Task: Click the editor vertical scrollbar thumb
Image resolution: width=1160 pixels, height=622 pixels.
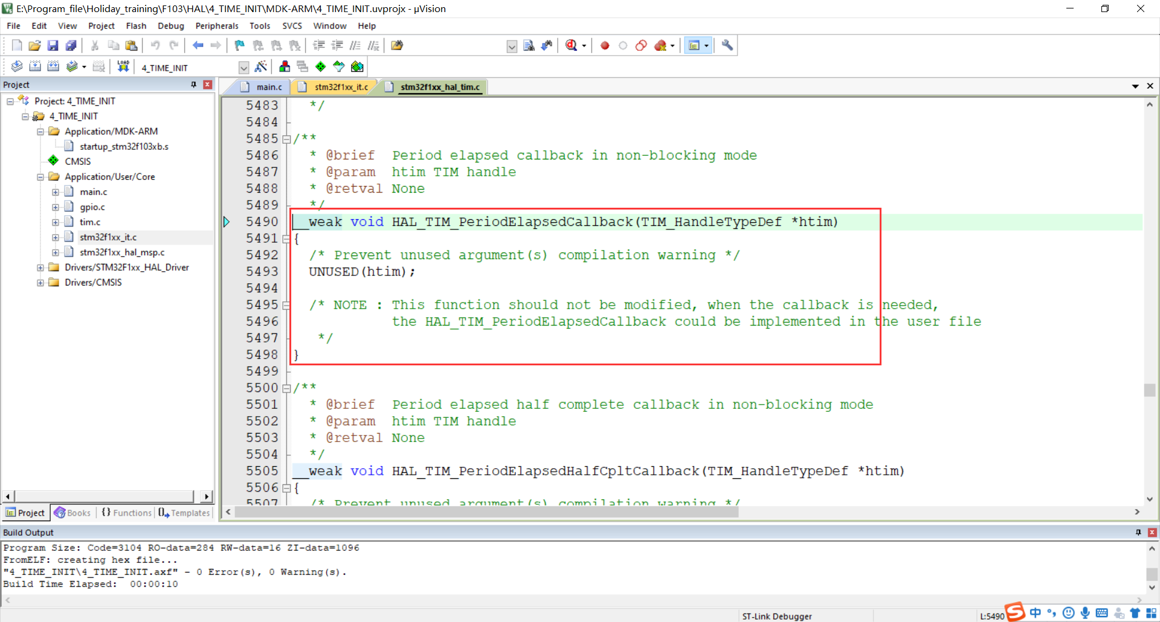Action: coord(1149,390)
